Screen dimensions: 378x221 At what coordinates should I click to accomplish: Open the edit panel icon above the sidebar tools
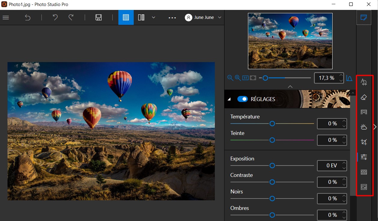pos(364,17)
